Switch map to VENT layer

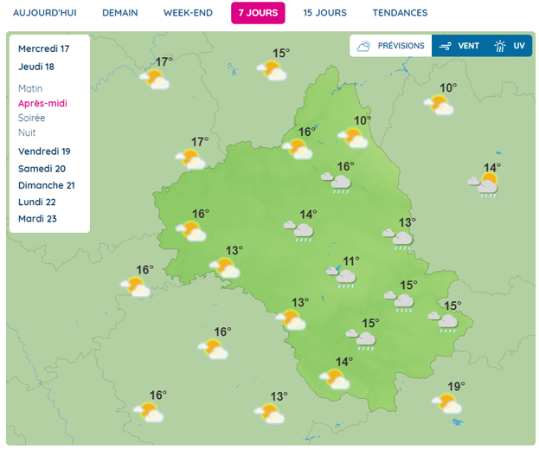[459, 46]
